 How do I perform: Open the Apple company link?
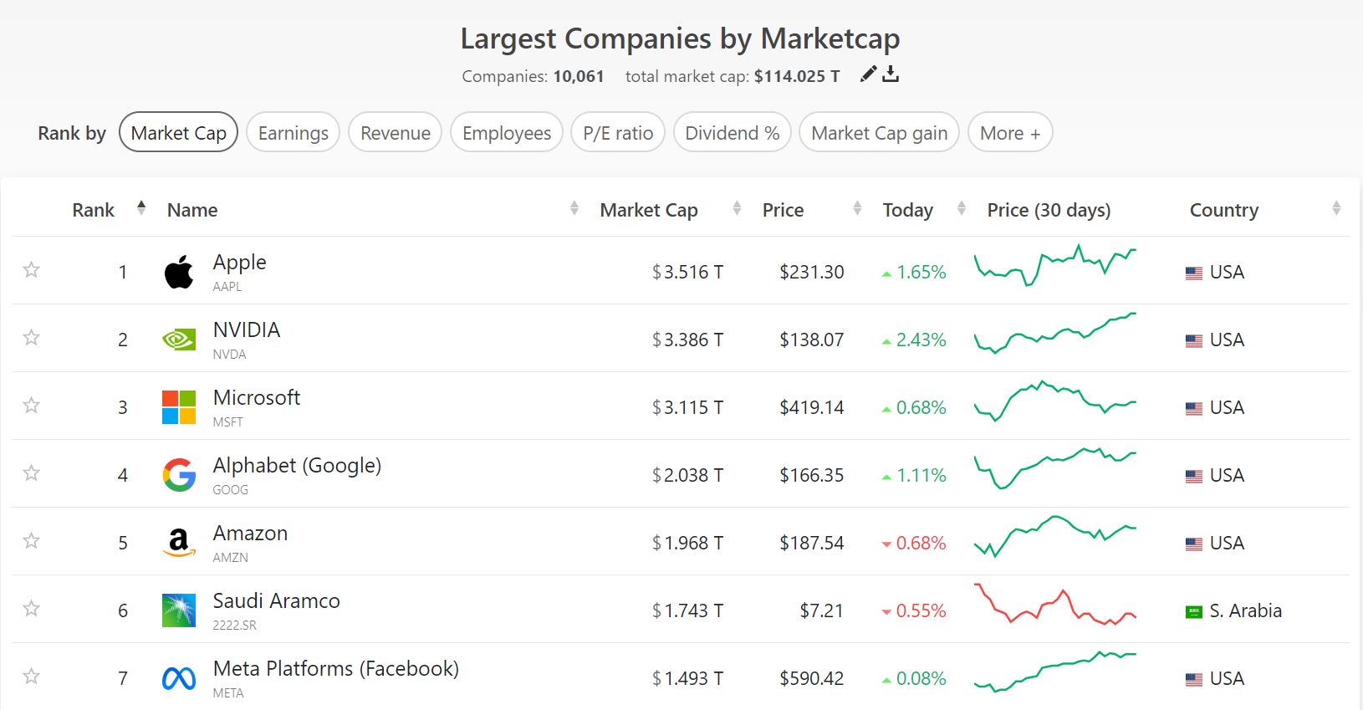tap(240, 262)
